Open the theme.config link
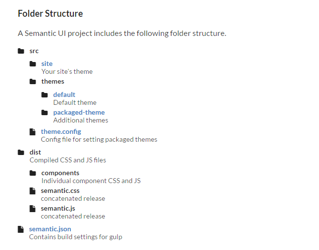The width and height of the screenshot is (319, 250). pos(61,131)
